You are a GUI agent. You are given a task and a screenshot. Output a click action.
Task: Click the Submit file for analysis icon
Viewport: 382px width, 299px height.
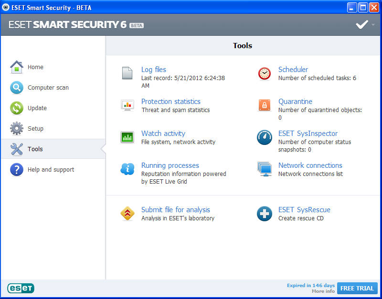point(127,214)
